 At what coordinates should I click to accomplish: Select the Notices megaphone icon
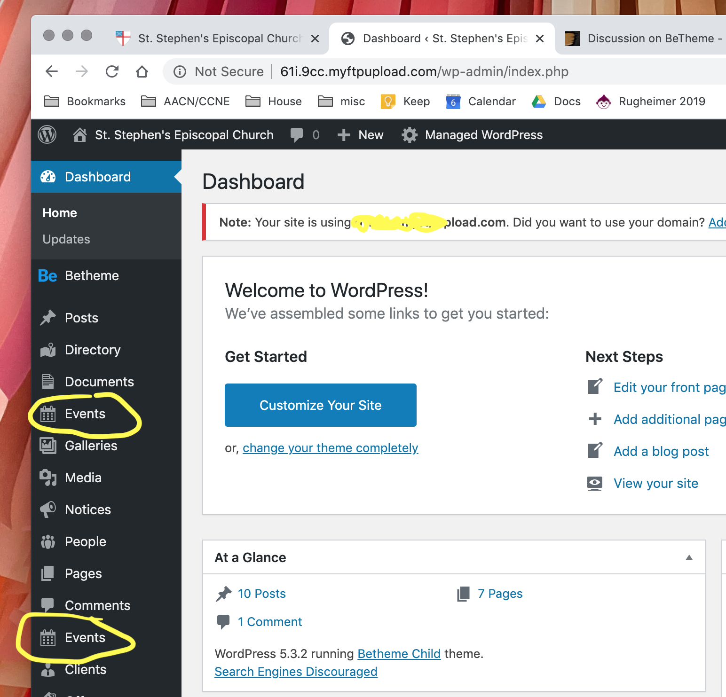click(47, 509)
